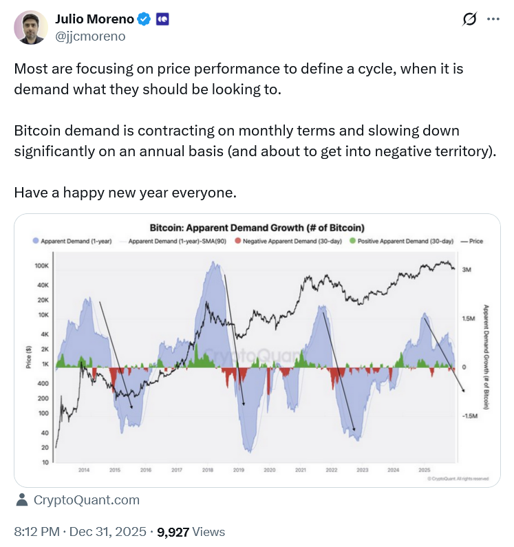Click the chart title Bitcoin: Apparent Demand Growth
This screenshot has width=514, height=547.
click(257, 227)
